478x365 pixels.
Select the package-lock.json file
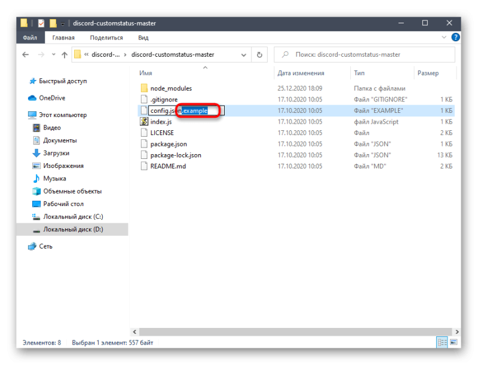(176, 155)
